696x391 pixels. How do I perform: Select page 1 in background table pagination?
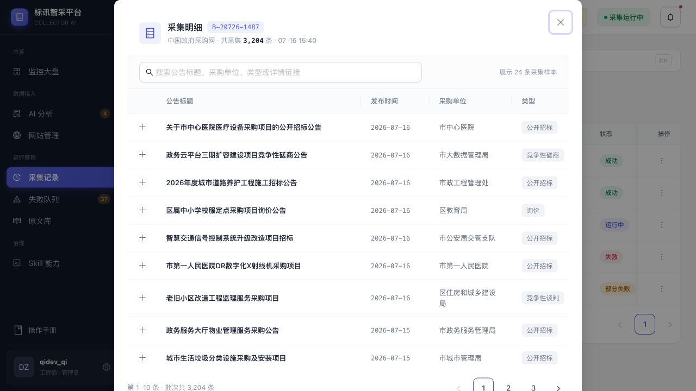coord(645,324)
